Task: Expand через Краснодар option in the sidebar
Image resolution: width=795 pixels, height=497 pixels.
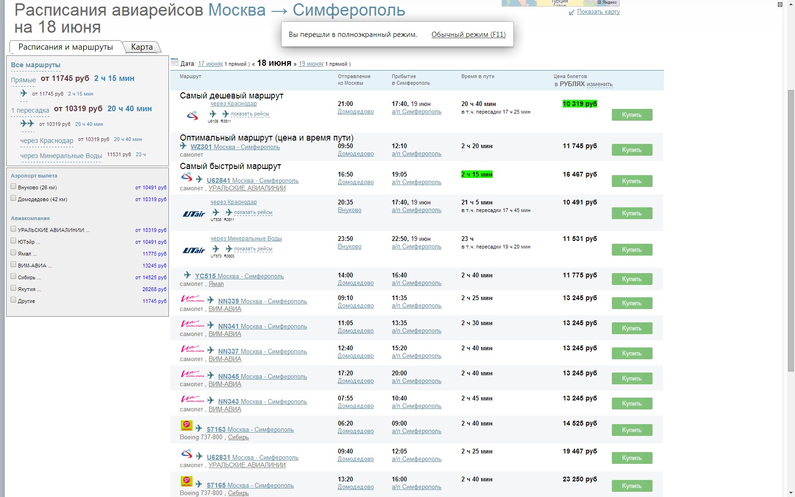Action: click(x=47, y=141)
